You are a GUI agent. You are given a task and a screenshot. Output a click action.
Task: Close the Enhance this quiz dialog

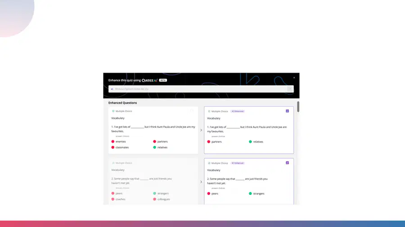click(x=294, y=78)
